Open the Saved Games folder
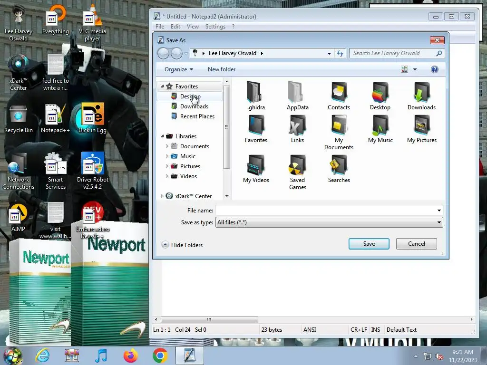This screenshot has width=487, height=365. coord(297,172)
